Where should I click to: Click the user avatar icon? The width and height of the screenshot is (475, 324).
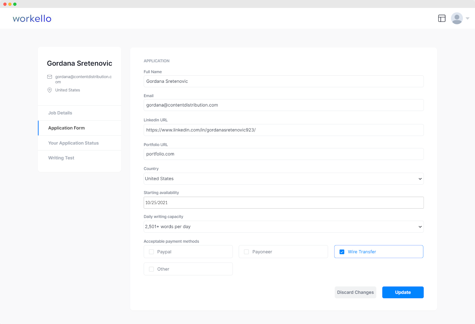[457, 18]
